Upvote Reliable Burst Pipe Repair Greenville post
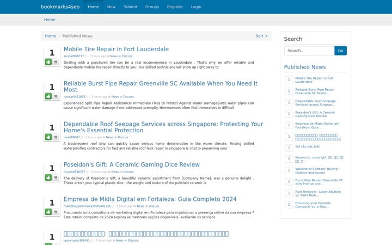392x245 pixels. click(48, 96)
